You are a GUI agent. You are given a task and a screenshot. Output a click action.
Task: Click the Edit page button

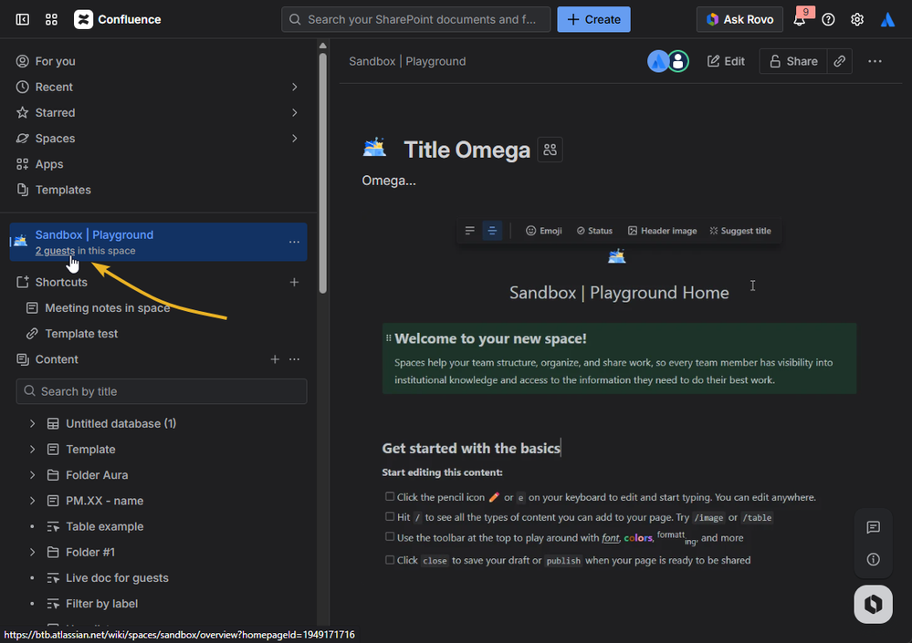coord(726,61)
